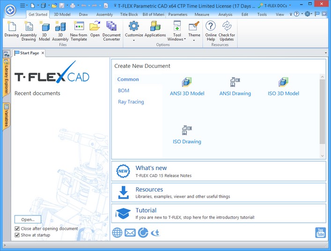
Task: Expand the Customize dropdown
Action: pyautogui.click(x=134, y=40)
